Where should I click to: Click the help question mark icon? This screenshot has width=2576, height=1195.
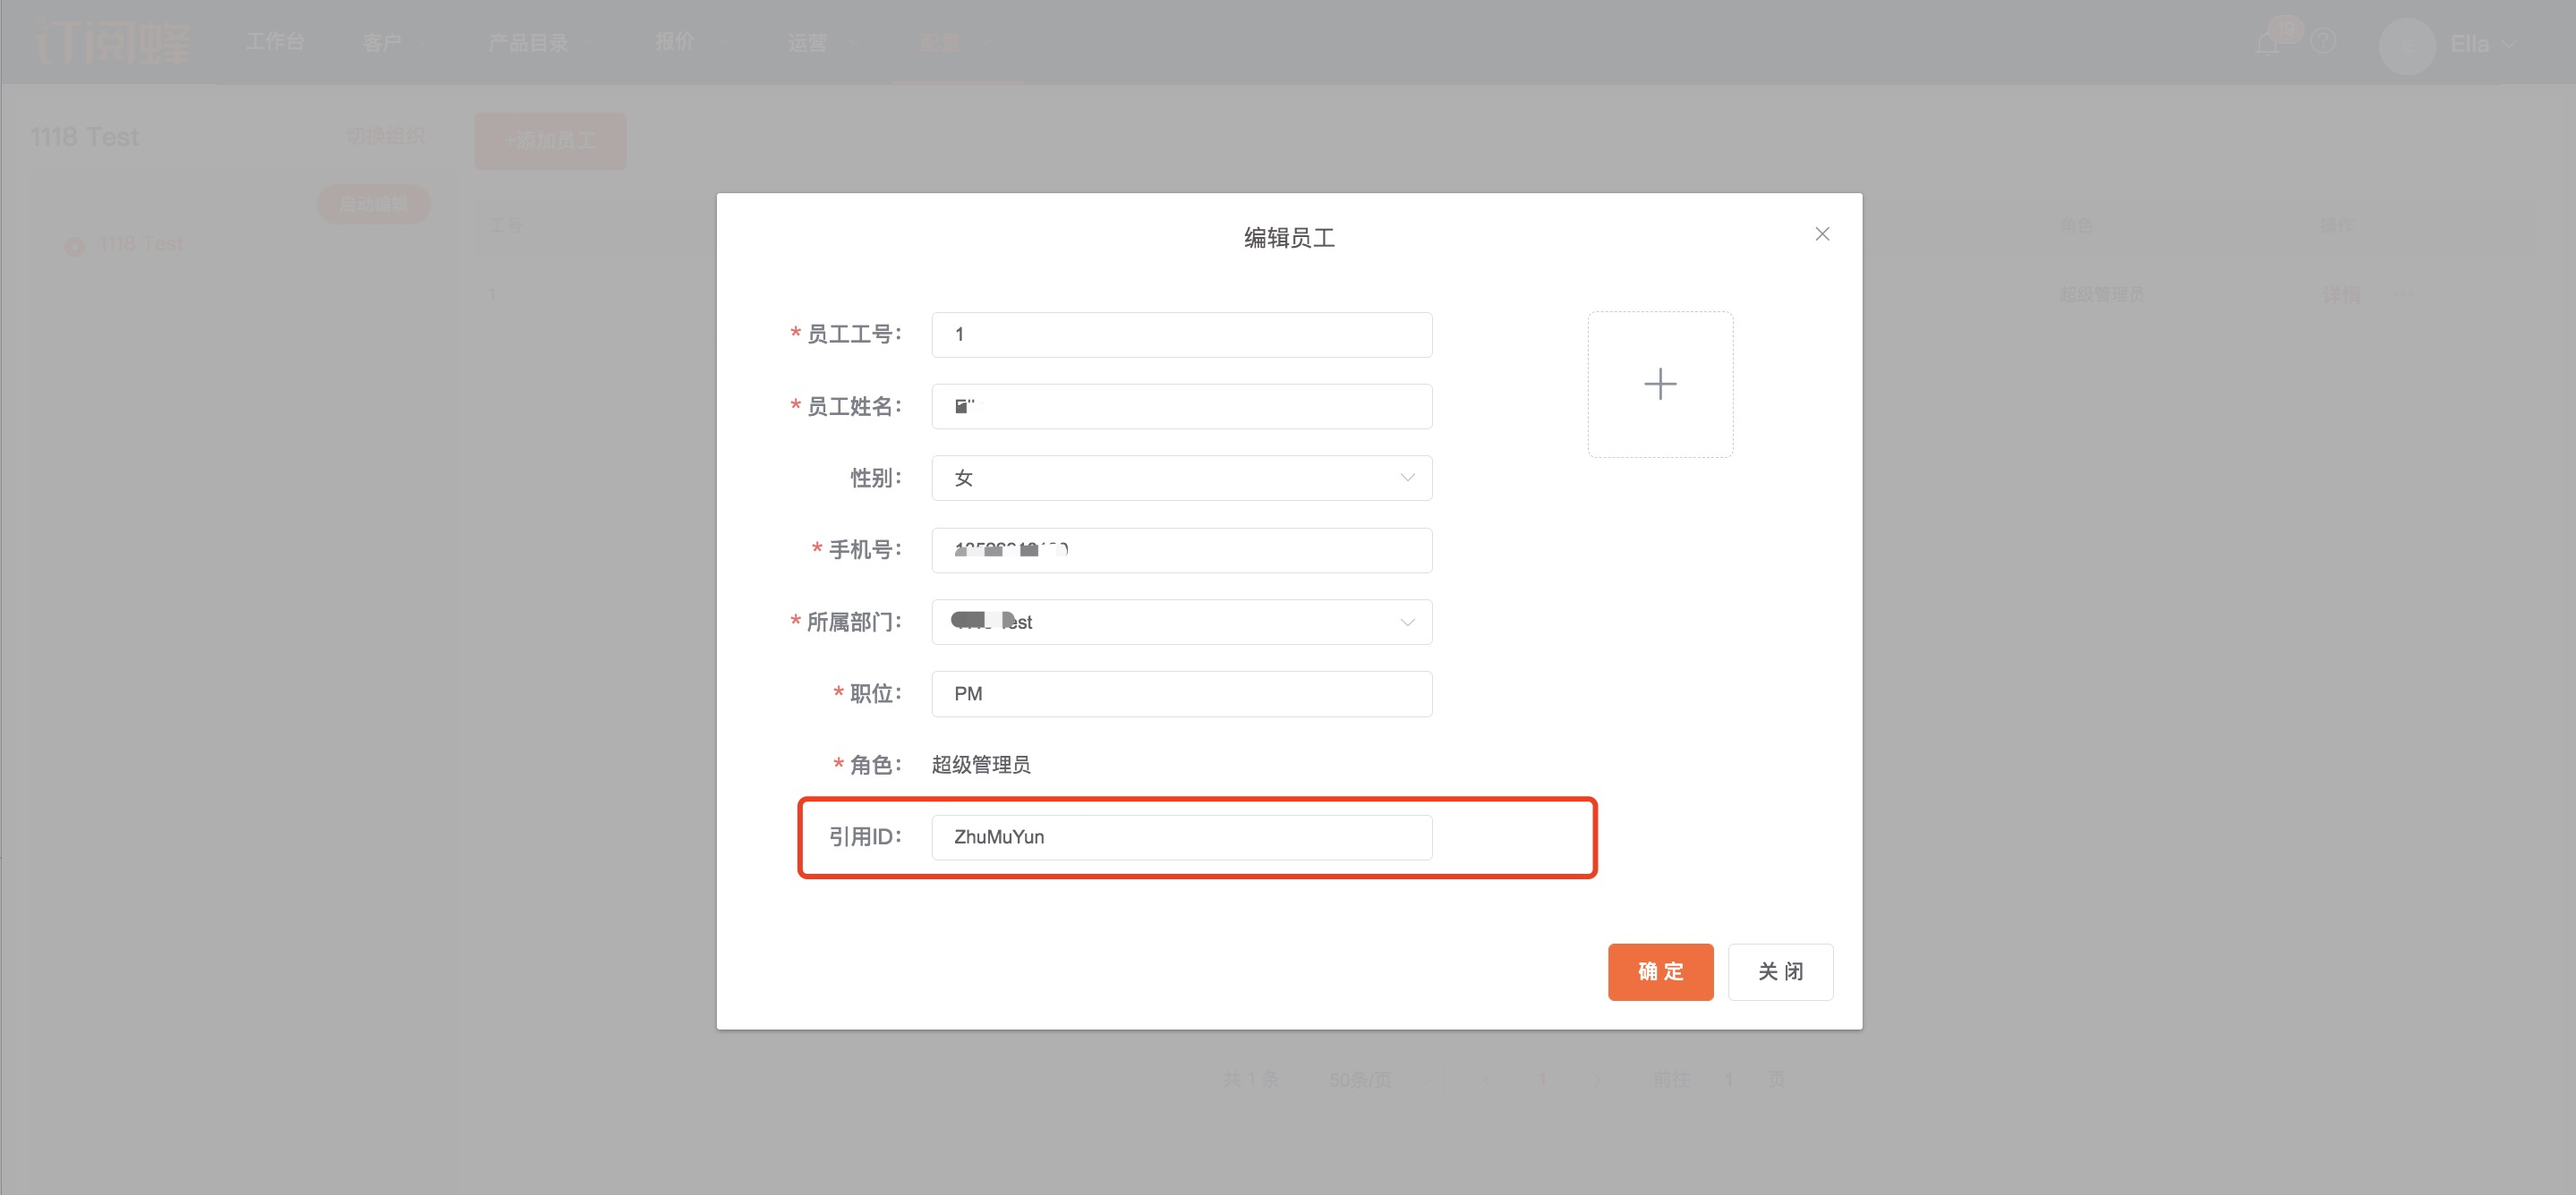(x=2323, y=42)
